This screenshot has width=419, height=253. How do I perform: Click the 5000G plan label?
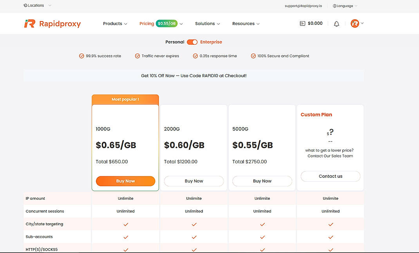240,129
